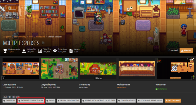Open the farmhouse exterior thumbnail
196x105 pixels.
(x=98, y=69)
